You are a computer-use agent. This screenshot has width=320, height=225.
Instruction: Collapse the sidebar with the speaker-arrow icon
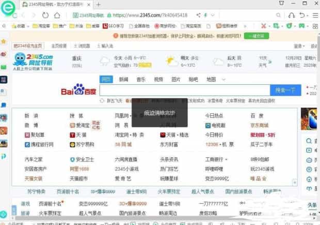(4, 26)
